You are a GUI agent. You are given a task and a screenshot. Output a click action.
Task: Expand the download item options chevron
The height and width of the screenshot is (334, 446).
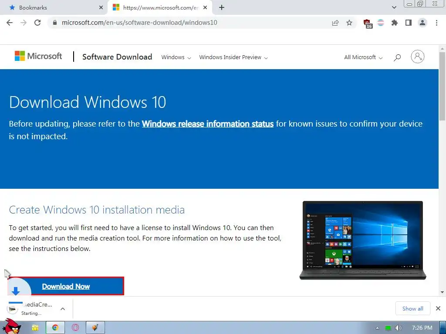click(63, 309)
